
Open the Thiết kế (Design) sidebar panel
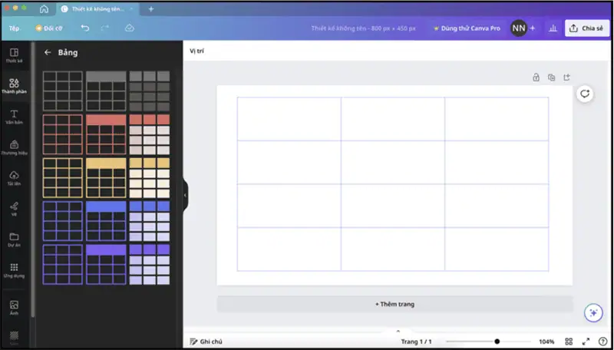[x=14, y=54]
